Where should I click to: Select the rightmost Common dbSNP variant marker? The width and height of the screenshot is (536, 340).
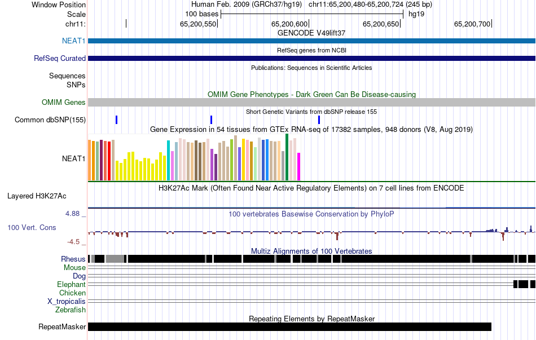click(x=319, y=120)
